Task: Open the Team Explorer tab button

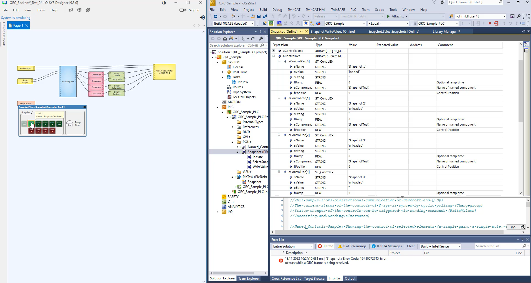Action: point(249,279)
